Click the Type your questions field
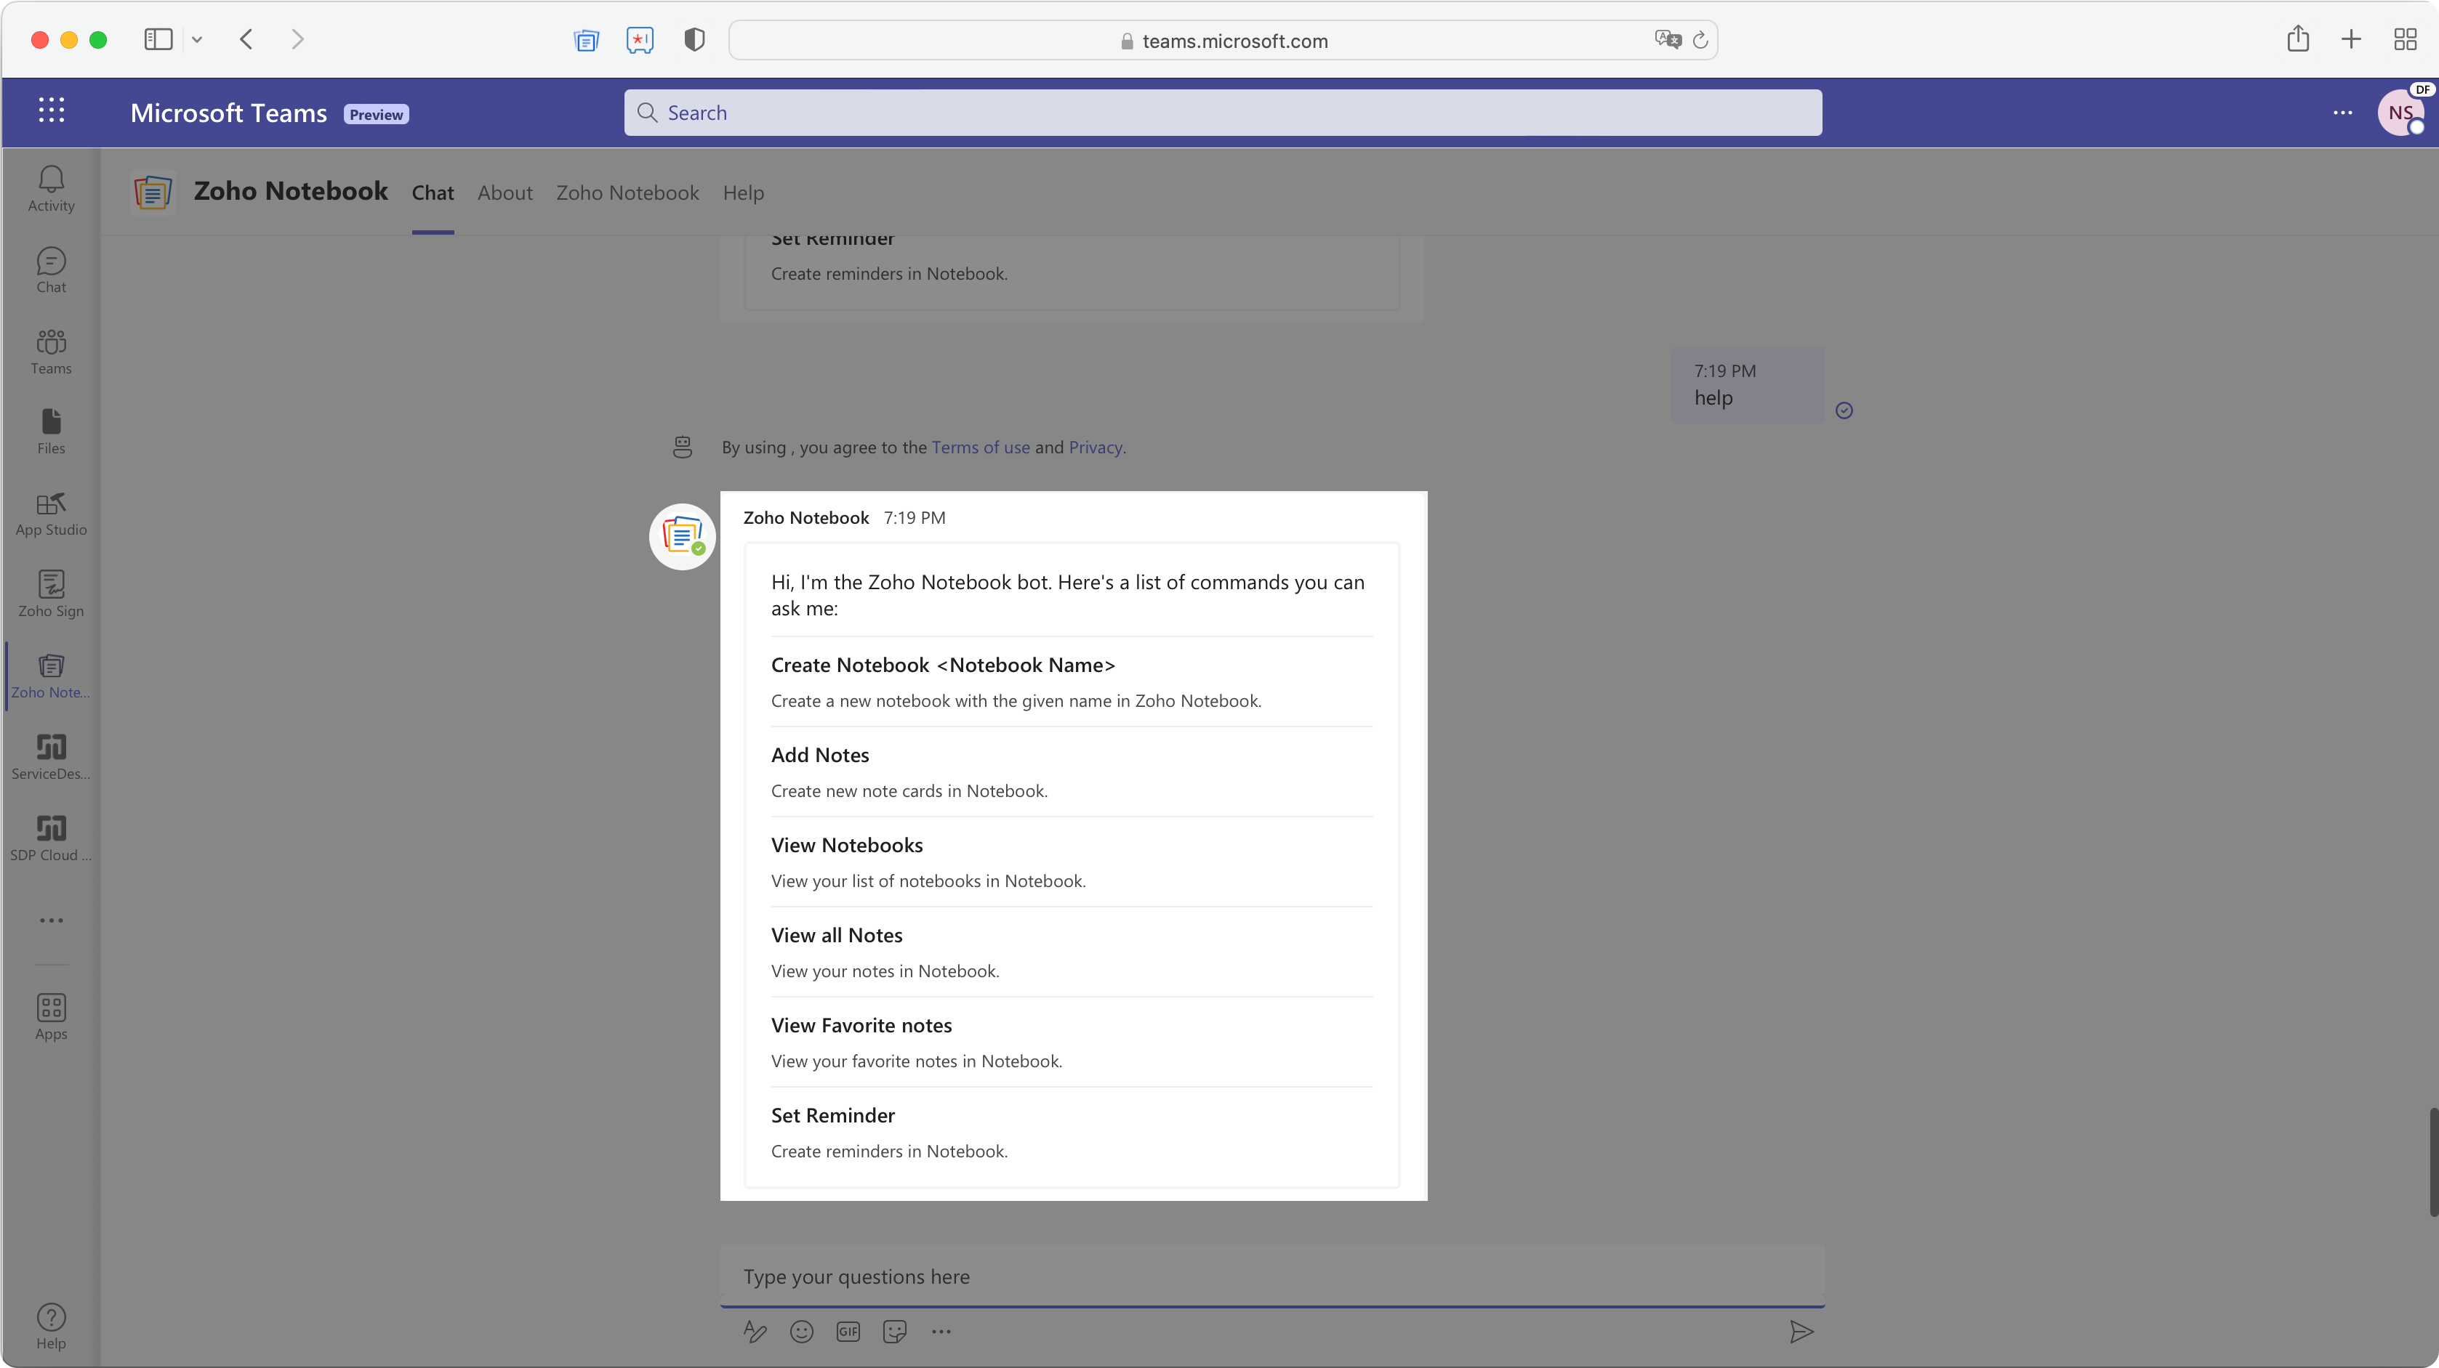 pos(1271,1276)
